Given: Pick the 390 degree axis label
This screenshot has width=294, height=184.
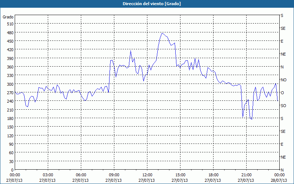Looking at the screenshot, I should [x=11, y=59].
